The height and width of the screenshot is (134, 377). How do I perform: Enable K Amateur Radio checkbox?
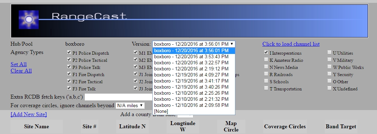coord(266,59)
